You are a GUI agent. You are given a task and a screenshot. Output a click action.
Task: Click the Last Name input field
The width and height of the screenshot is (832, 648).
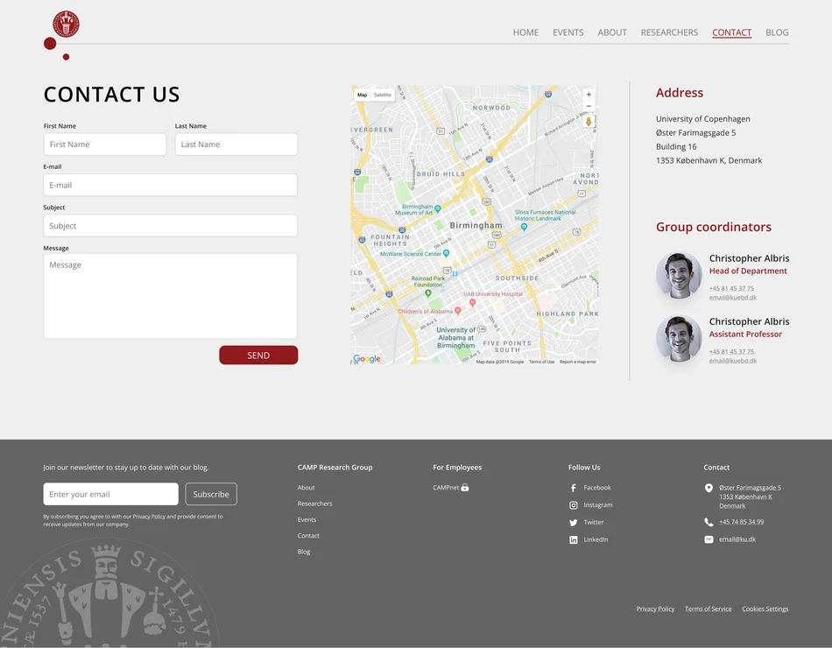[236, 144]
